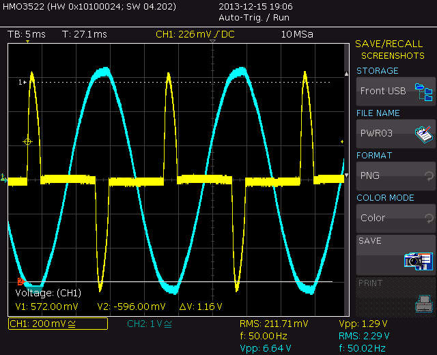This screenshot has height=355, width=437.
Task: Open the PWR03 file name button
Action: pos(396,134)
